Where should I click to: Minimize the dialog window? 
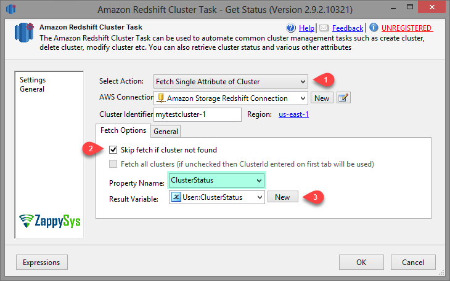tap(393, 8)
